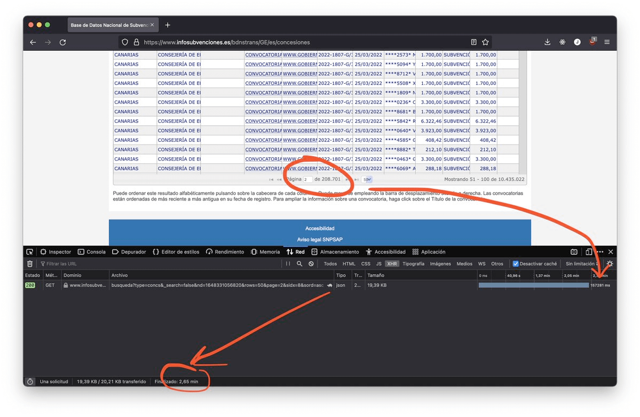
Task: Open the Aviso legal SNPSAP link
Action: click(320, 239)
